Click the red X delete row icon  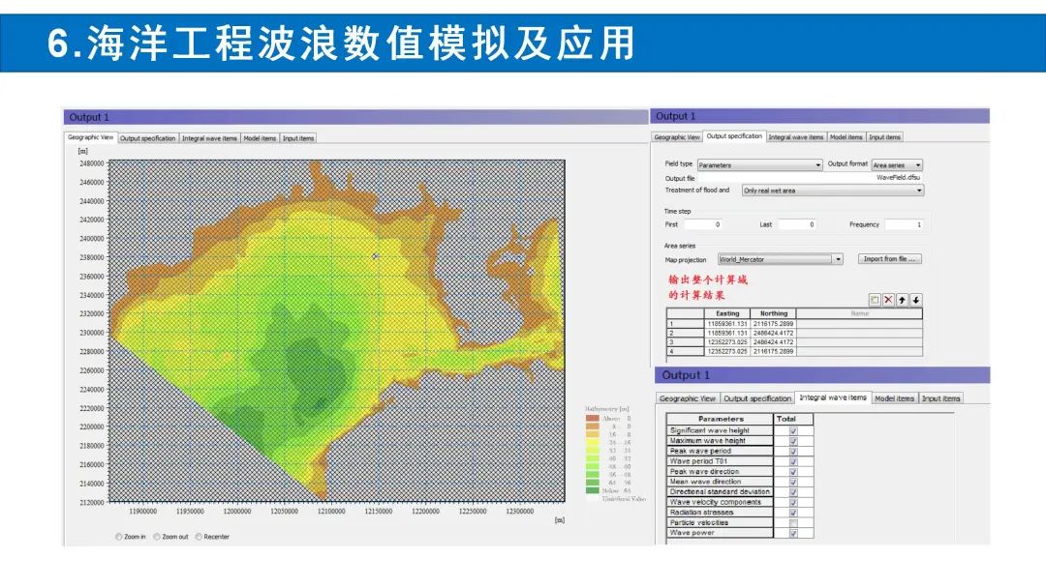coord(888,300)
